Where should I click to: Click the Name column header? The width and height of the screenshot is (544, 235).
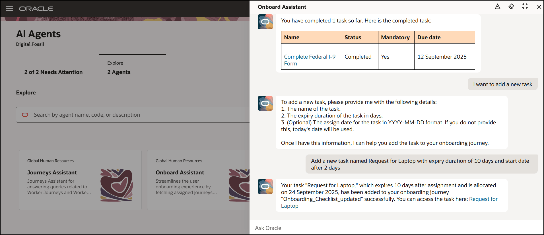point(312,37)
